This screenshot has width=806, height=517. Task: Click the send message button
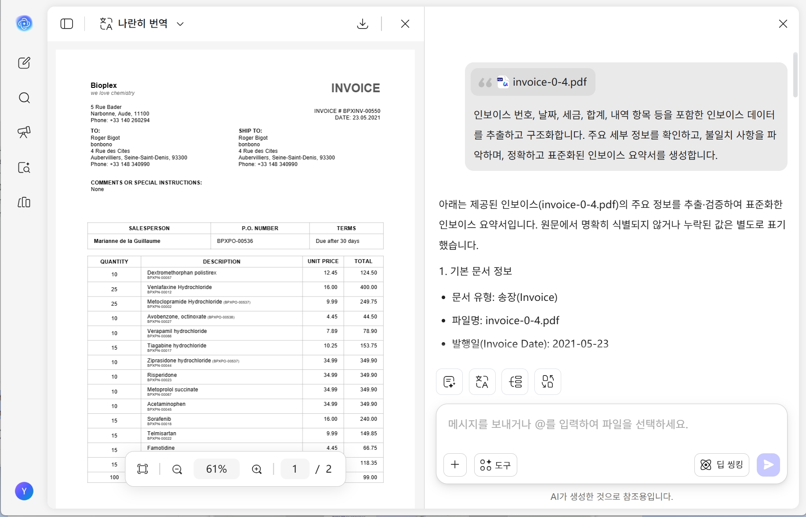pos(768,465)
